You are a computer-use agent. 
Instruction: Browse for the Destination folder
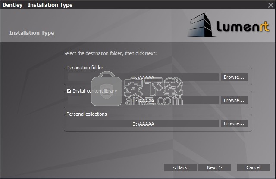235,77
